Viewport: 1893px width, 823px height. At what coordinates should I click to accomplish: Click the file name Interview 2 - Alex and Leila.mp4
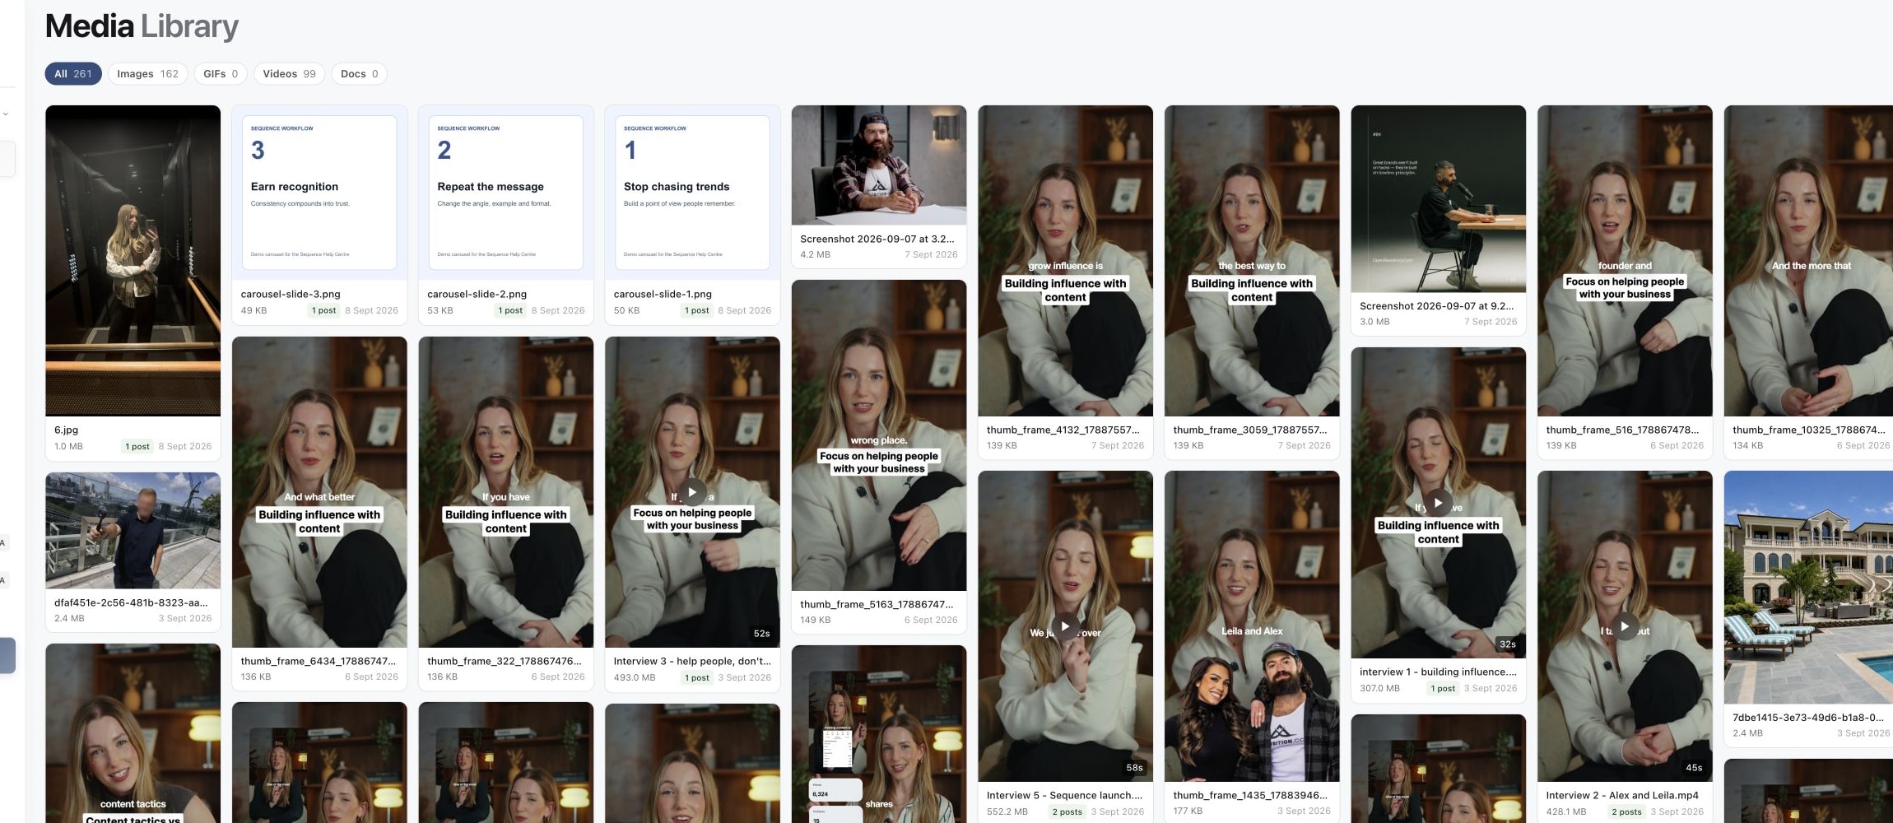click(1622, 795)
